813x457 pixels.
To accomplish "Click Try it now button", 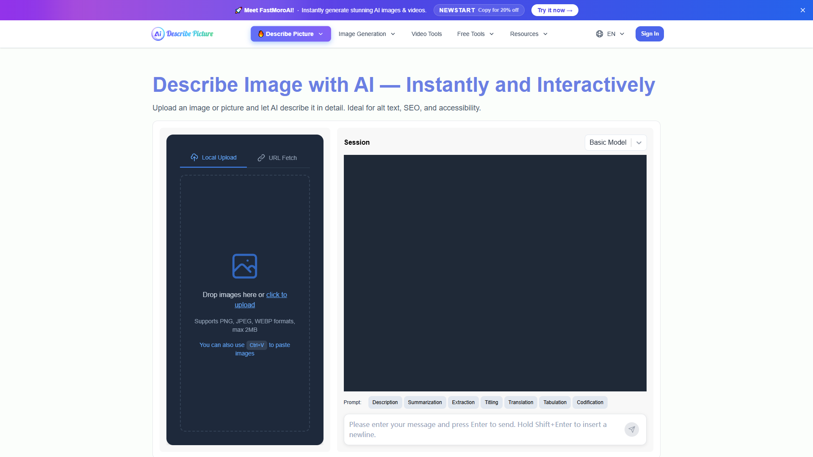I will (555, 10).
